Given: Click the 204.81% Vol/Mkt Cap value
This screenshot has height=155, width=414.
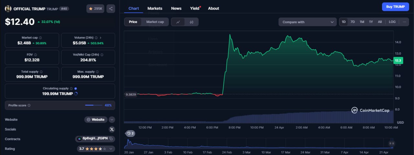Looking at the screenshot, I should click(x=88, y=60).
